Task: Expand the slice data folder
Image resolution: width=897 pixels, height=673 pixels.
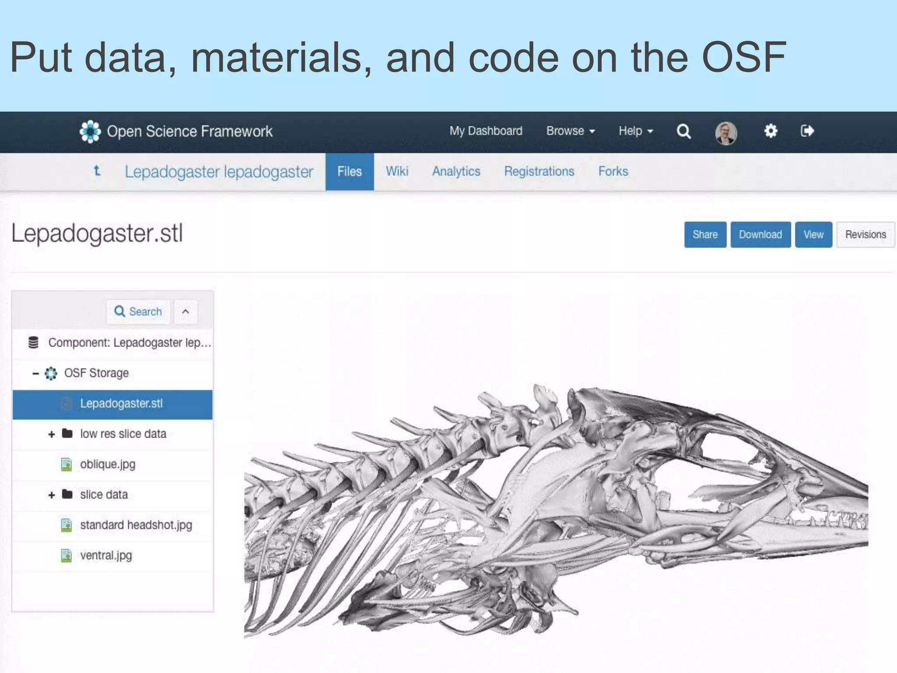Action: click(52, 495)
